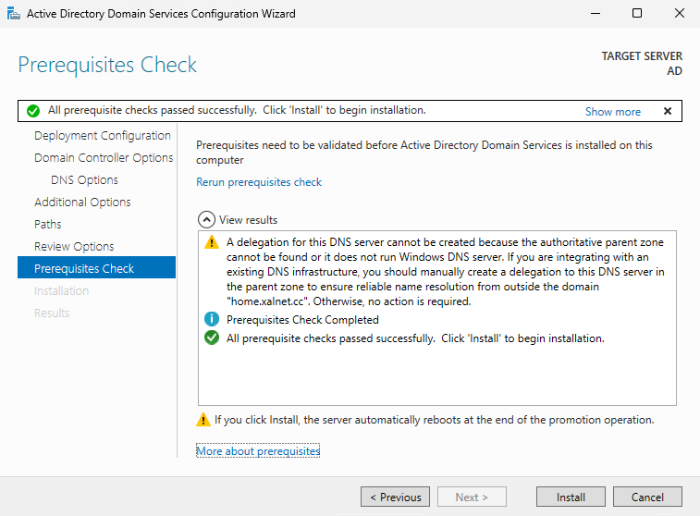Switch to the Paths page
This screenshot has height=516, width=700.
[48, 225]
